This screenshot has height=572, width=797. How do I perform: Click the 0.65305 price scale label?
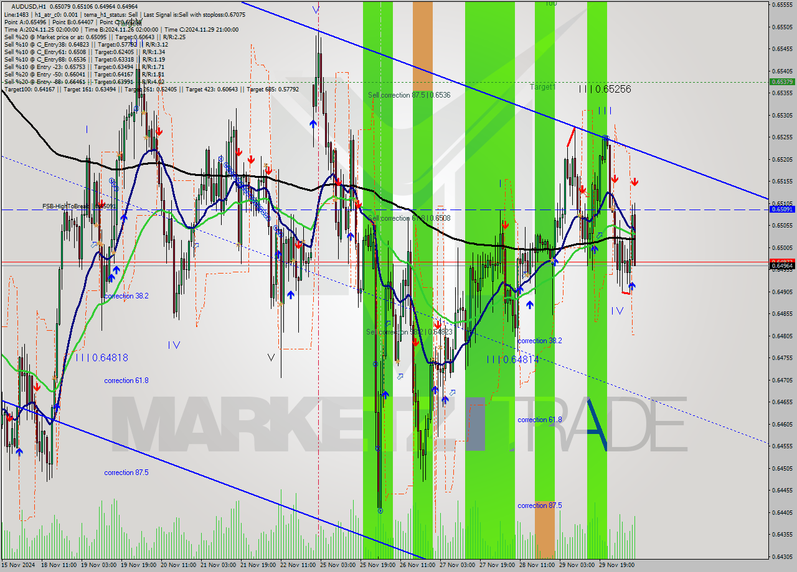[783, 115]
